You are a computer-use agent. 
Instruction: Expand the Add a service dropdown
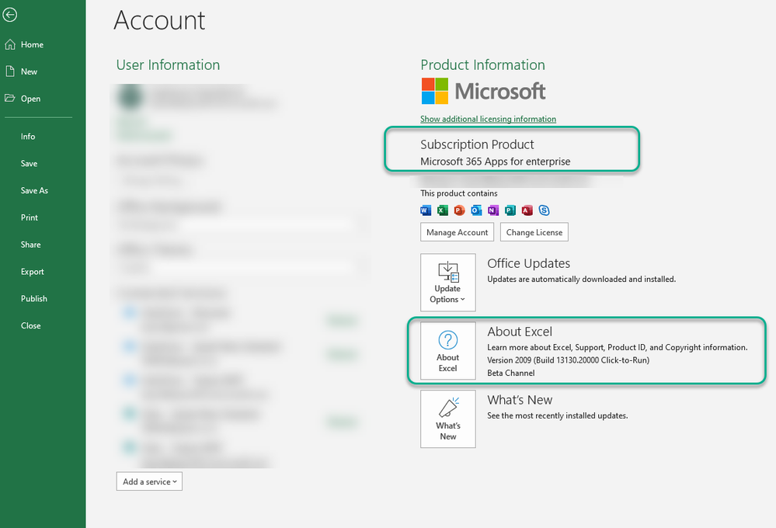click(149, 481)
